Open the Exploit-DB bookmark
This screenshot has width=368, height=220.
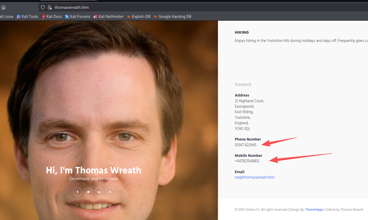[x=138, y=17]
